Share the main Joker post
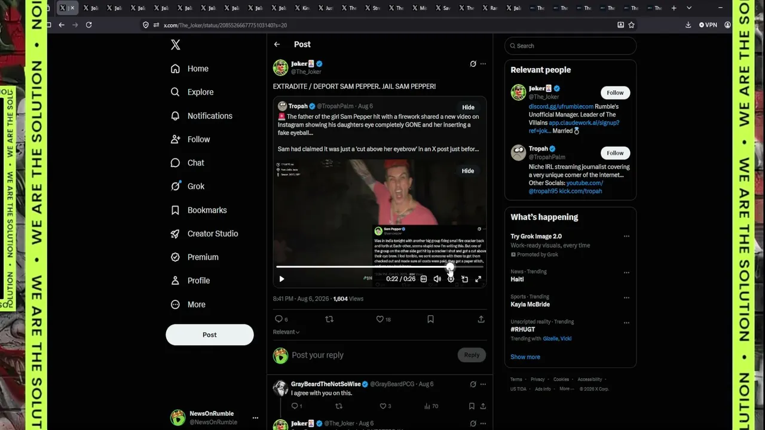The height and width of the screenshot is (430, 765). [x=481, y=319]
